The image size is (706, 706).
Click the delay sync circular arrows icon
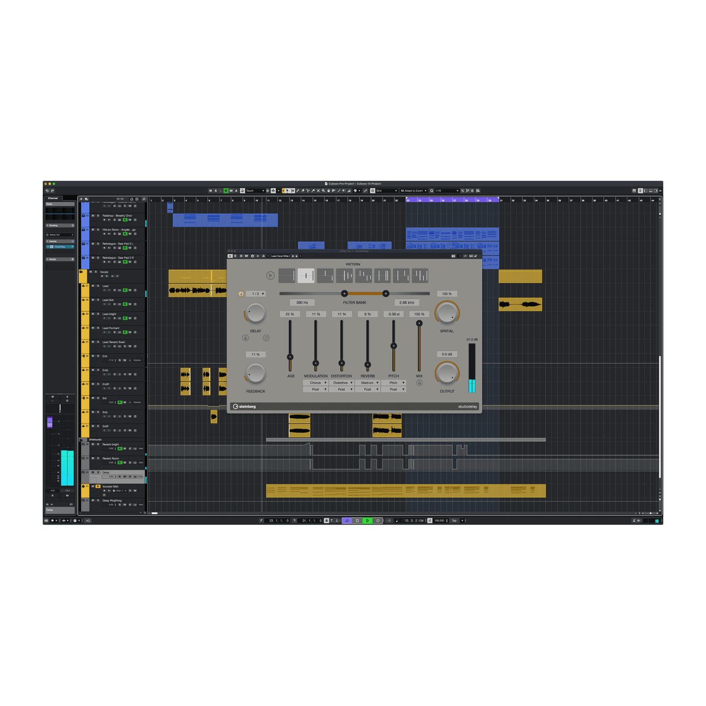266,338
